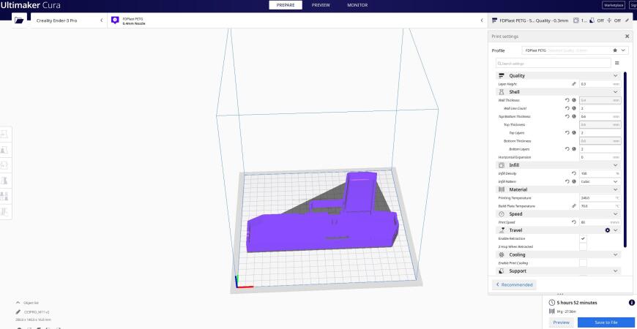Click the star icon in the Profile selector
The image size is (637, 329).
pyautogui.click(x=614, y=50)
